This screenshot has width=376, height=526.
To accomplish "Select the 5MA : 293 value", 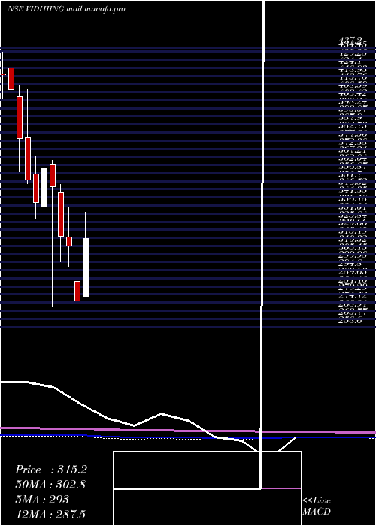I will click(x=42, y=500).
